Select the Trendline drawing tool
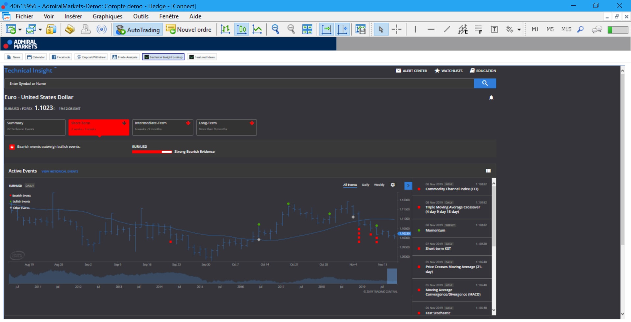Viewport: 631px width, 322px height. [x=447, y=29]
